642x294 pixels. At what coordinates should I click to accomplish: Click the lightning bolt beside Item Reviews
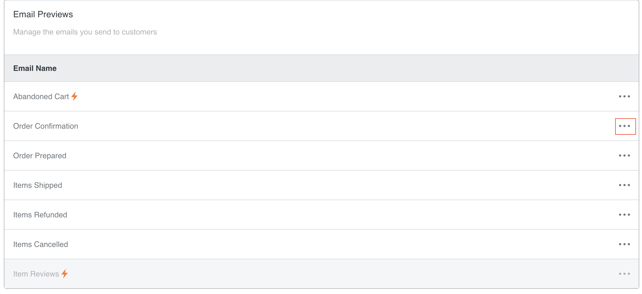click(65, 274)
